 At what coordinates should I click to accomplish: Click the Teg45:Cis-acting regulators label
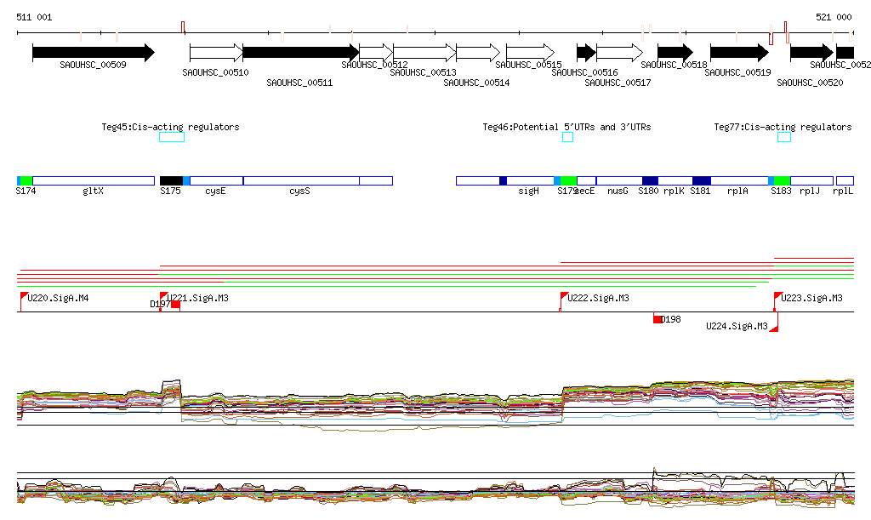click(x=170, y=127)
